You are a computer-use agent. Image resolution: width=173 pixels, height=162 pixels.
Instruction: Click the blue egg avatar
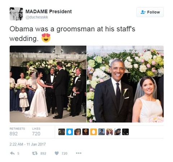pyautogui.click(x=70, y=132)
